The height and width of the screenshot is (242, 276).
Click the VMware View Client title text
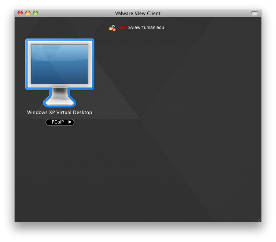pos(138,14)
